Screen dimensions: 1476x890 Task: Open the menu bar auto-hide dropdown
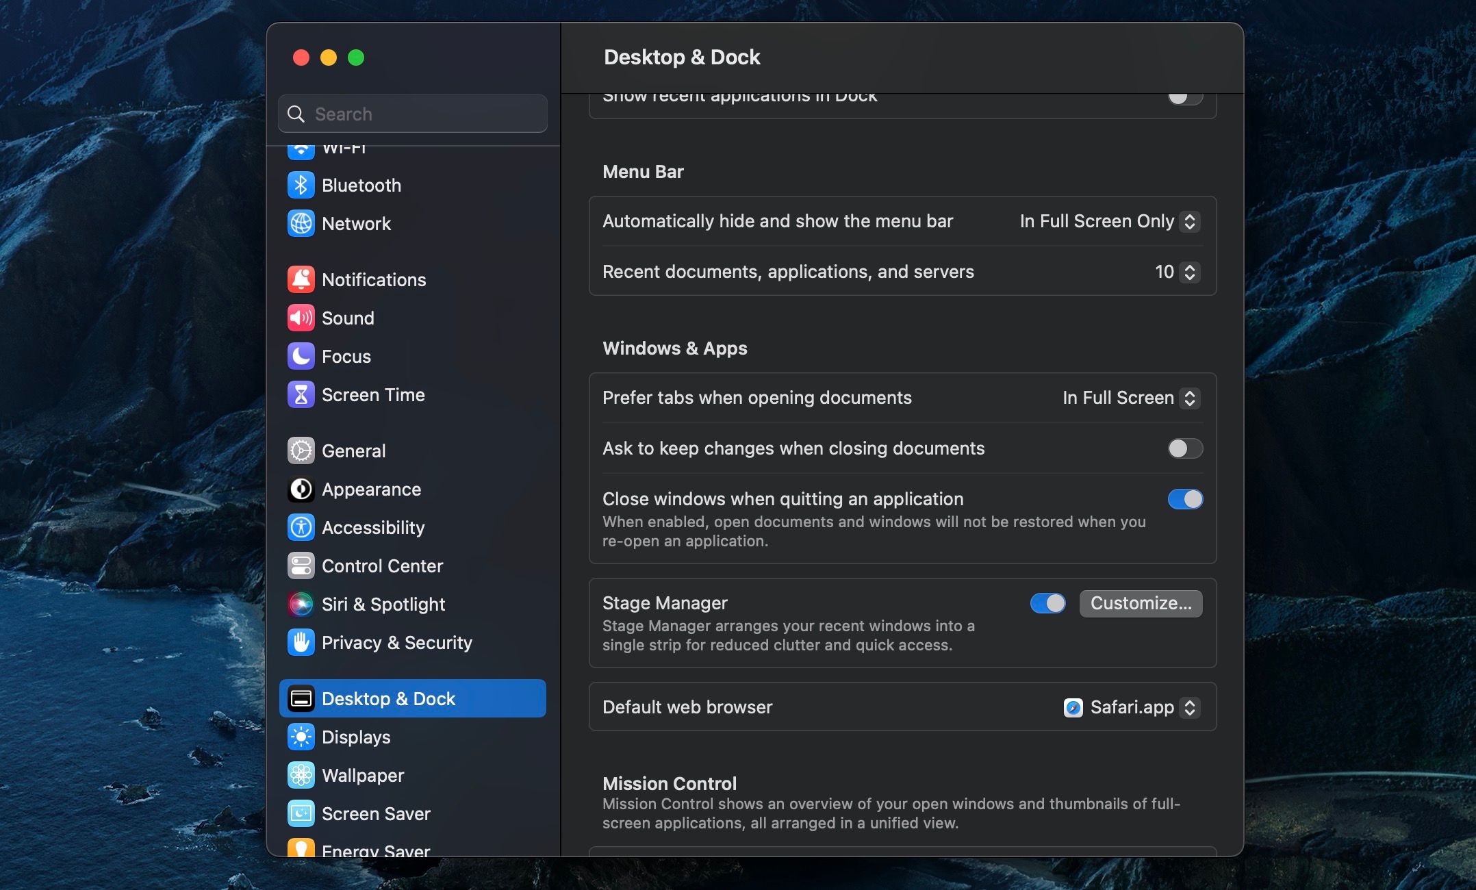(x=1109, y=221)
